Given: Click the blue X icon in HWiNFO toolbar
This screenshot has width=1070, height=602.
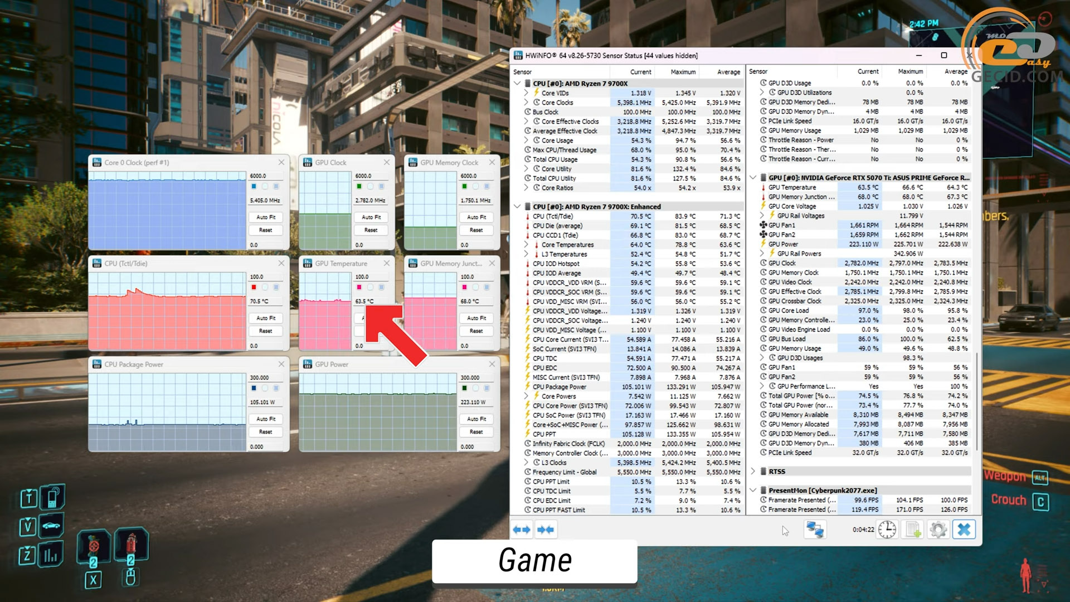Looking at the screenshot, I should coord(964,530).
